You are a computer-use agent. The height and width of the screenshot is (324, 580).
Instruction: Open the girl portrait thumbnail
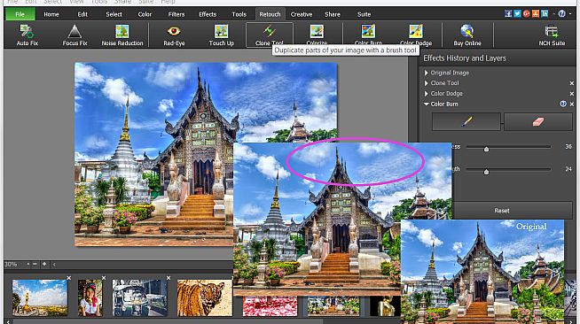click(x=90, y=297)
